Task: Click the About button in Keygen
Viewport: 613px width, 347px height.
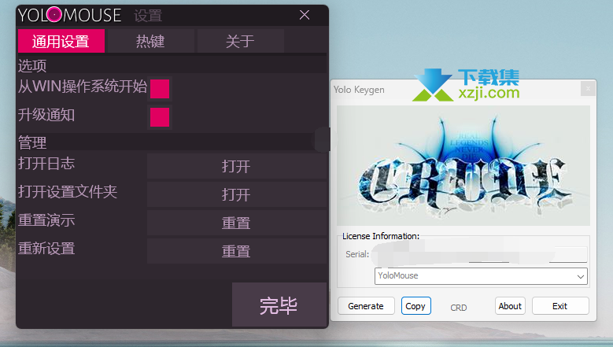Action: click(x=510, y=306)
